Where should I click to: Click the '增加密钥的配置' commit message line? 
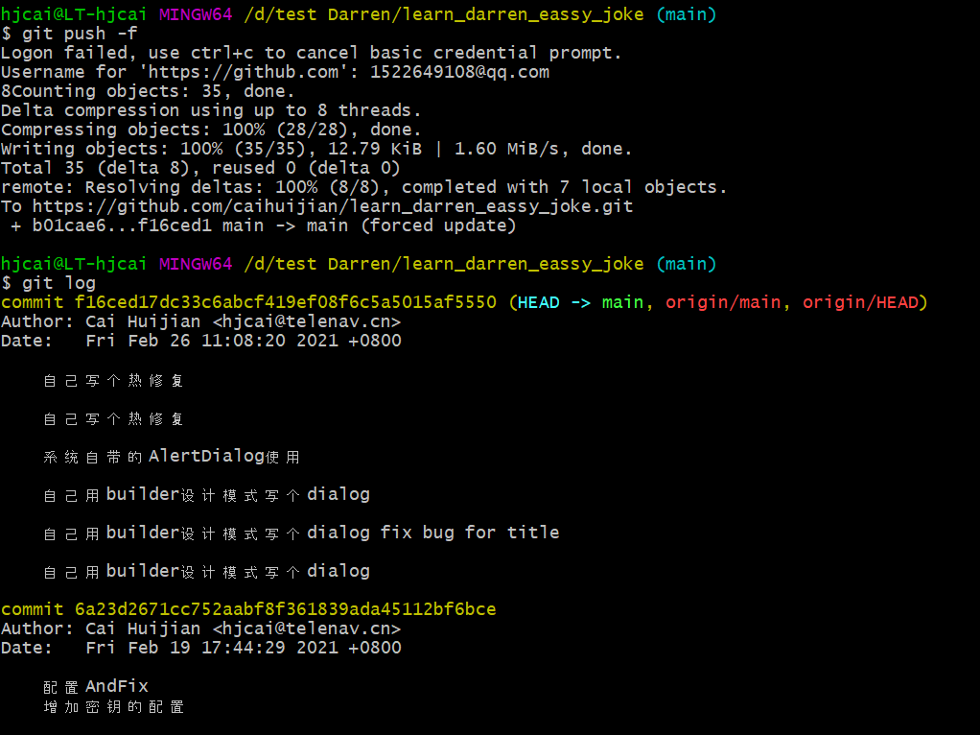pyautogui.click(x=113, y=707)
